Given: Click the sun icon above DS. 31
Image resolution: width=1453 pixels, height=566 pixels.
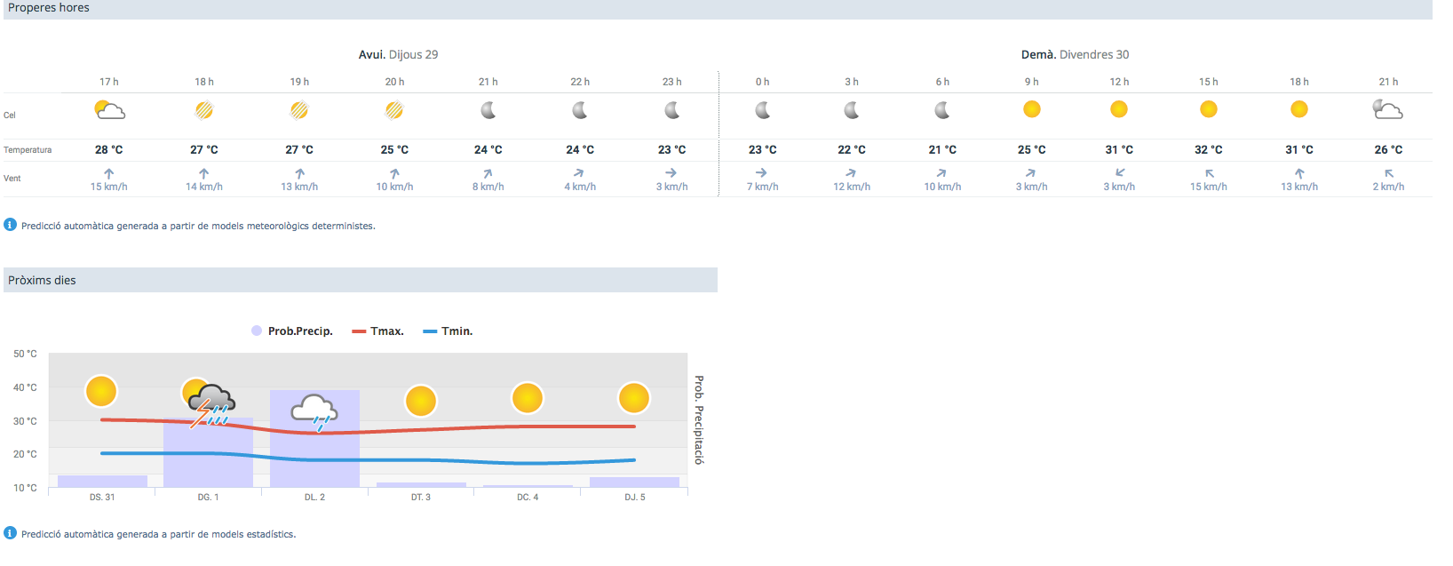Looking at the screenshot, I should 101,391.
